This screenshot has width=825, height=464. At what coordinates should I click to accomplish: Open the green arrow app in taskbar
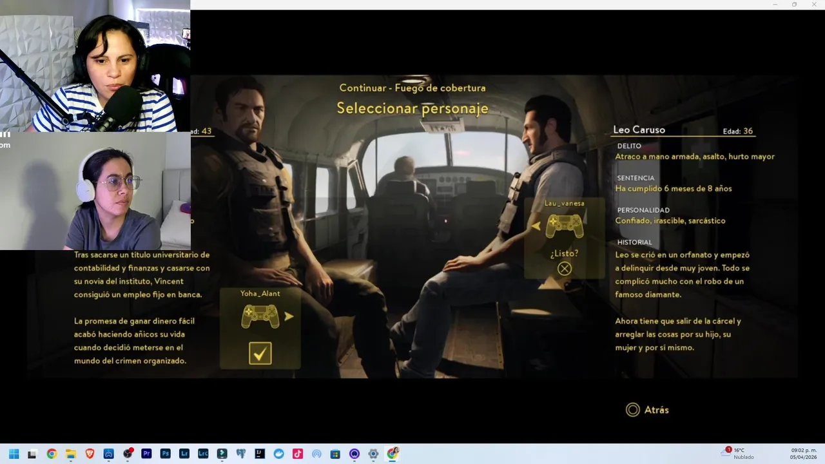coord(222,454)
